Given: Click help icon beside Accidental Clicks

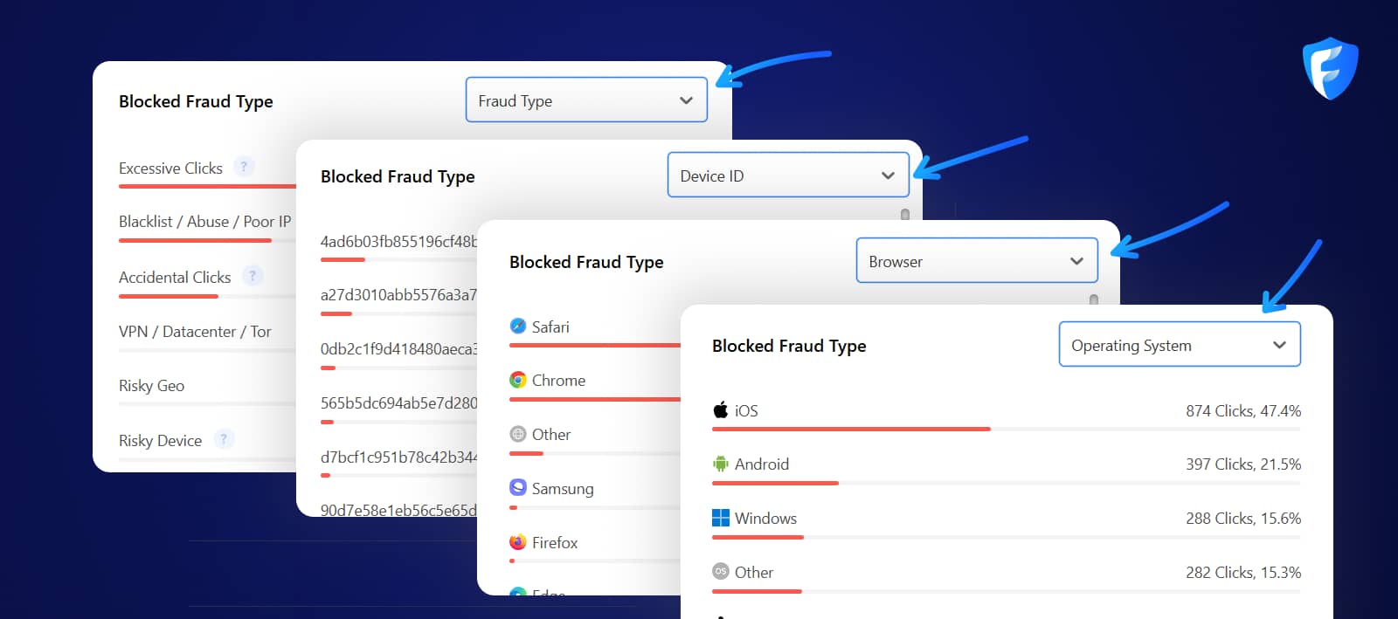Looking at the screenshot, I should (253, 276).
